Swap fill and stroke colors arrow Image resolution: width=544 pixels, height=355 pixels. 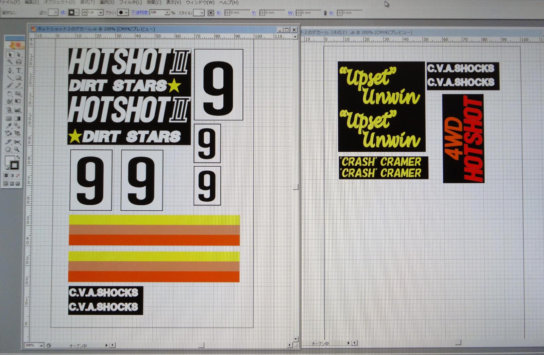point(18,158)
